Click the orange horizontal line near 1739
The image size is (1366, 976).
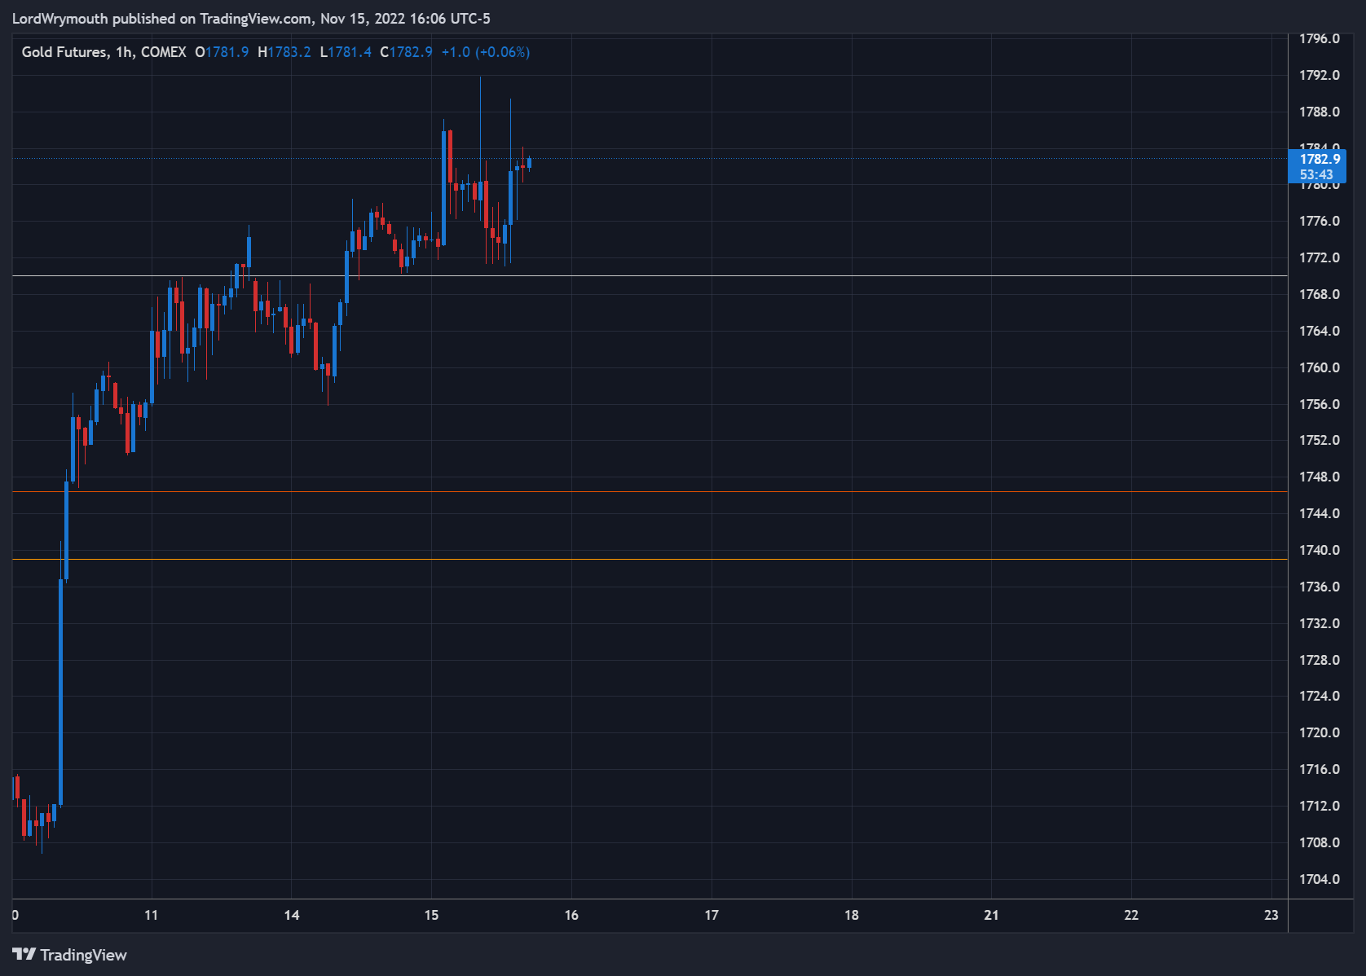[x=650, y=559]
